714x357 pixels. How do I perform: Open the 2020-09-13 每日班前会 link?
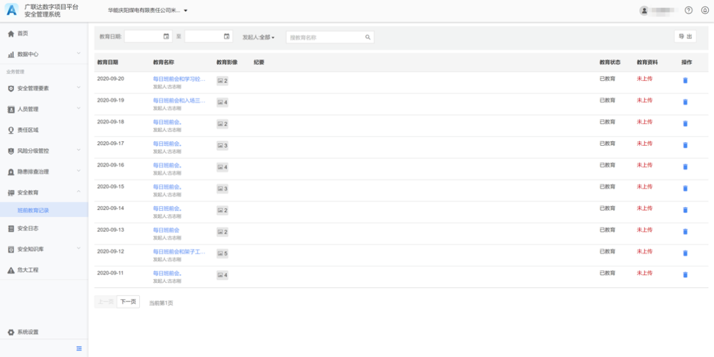[166, 230]
